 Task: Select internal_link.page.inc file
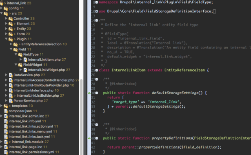(x=25, y=147)
